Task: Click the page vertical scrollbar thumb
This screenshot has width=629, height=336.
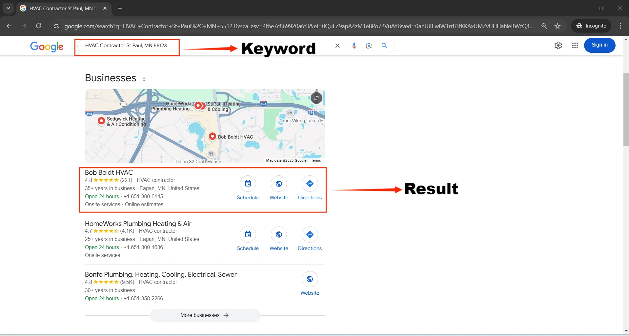Action: [x=626, y=109]
